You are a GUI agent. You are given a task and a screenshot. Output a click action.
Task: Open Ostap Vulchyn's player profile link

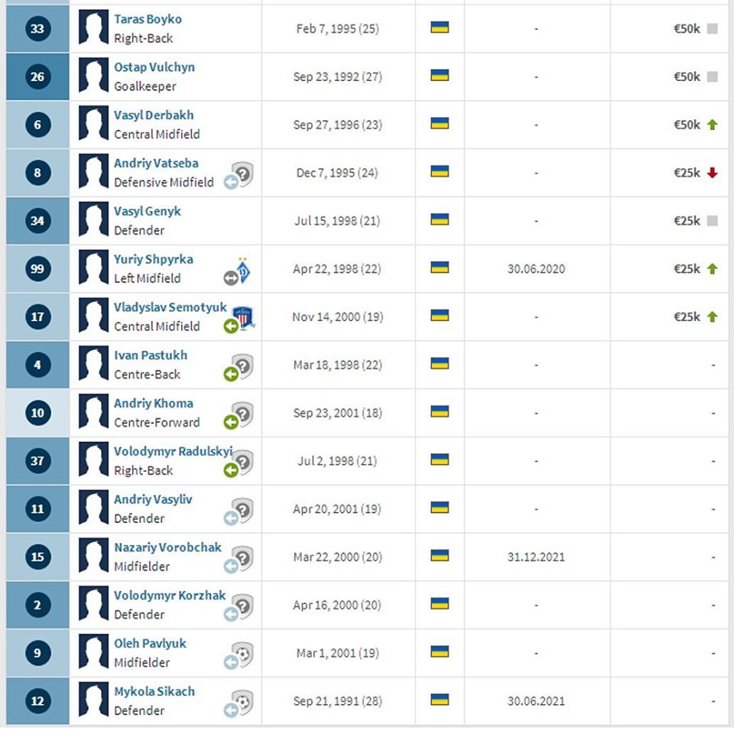pyautogui.click(x=154, y=67)
